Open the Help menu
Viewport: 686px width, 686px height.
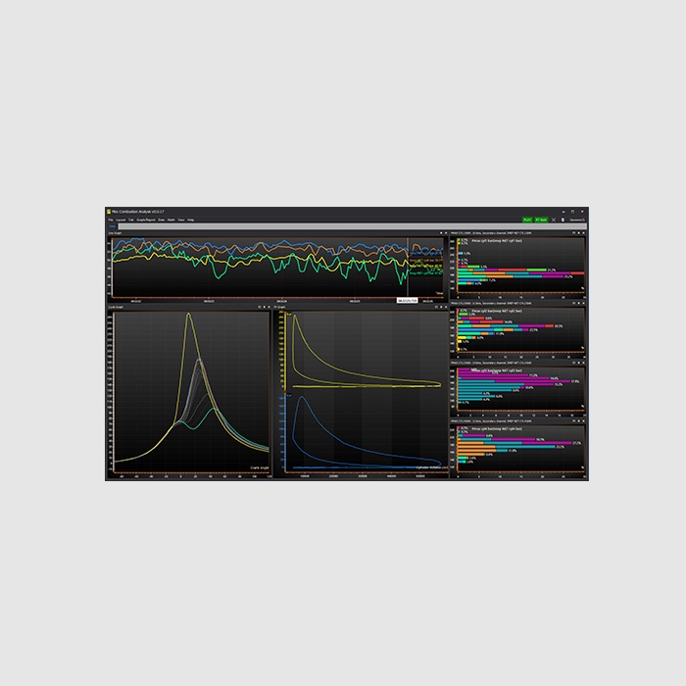pyautogui.click(x=191, y=220)
